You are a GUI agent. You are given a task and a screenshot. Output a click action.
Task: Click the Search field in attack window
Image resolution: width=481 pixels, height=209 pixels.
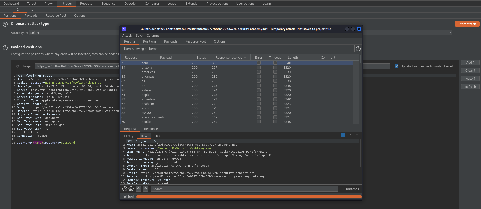click(244, 189)
